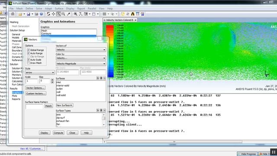Screen dimensions: 277x156
Task: Click the table layout toolbar icon
Action: tap(138, 14)
